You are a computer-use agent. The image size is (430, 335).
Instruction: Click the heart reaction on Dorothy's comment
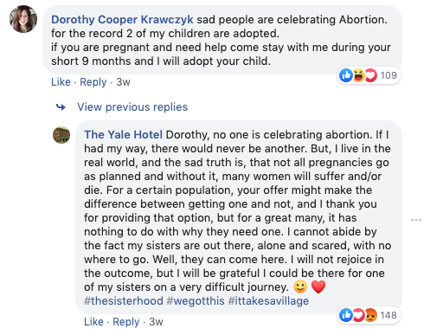coord(370,75)
